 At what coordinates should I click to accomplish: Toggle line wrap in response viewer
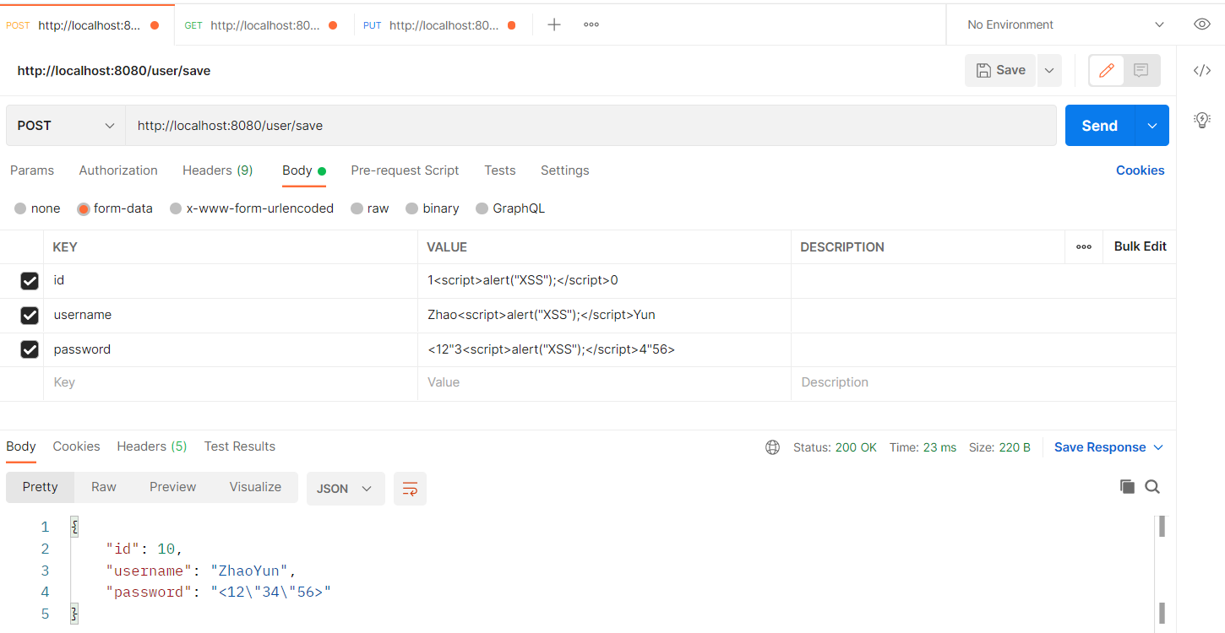point(410,489)
